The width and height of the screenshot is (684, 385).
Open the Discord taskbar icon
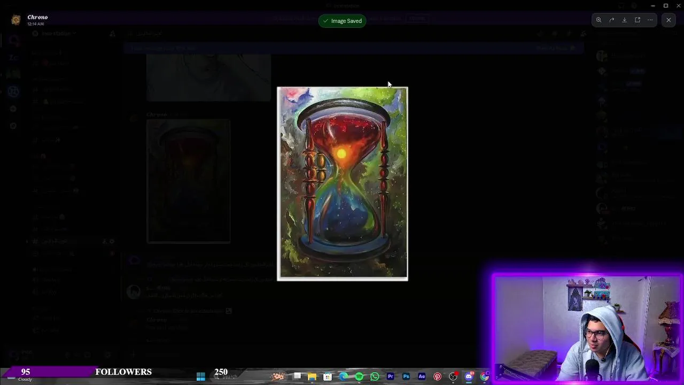click(469, 377)
